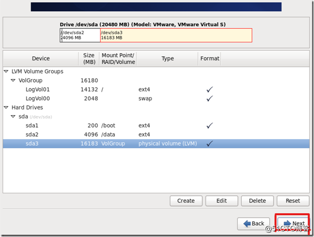
Task: Click the Create button
Action: point(186,201)
